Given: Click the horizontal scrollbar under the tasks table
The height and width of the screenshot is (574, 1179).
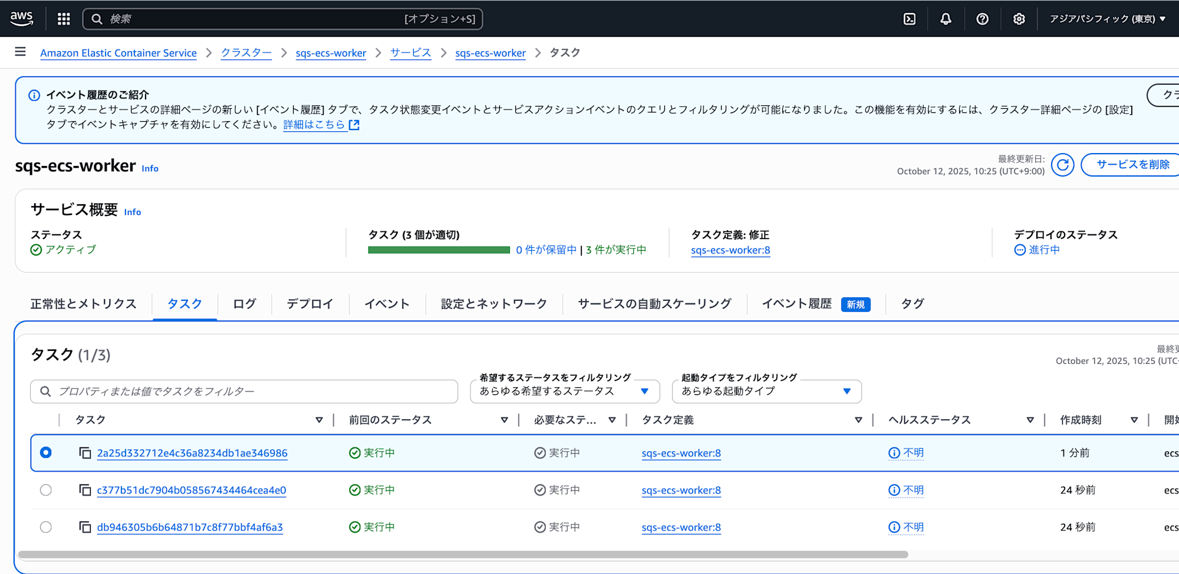Looking at the screenshot, I should click(463, 555).
